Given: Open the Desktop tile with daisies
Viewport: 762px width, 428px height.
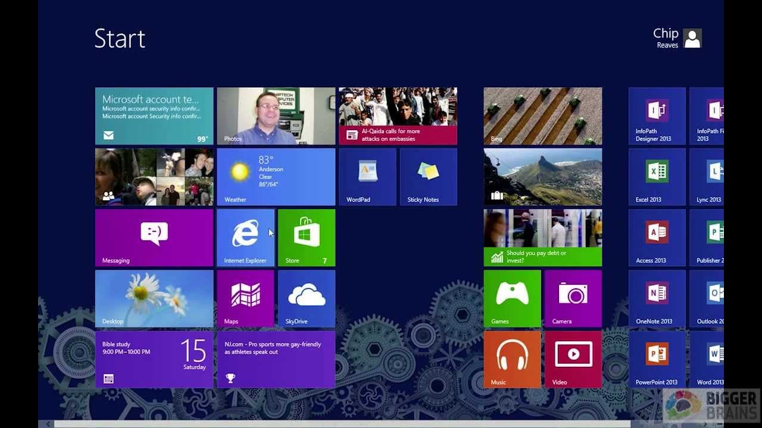Looking at the screenshot, I should coord(154,299).
